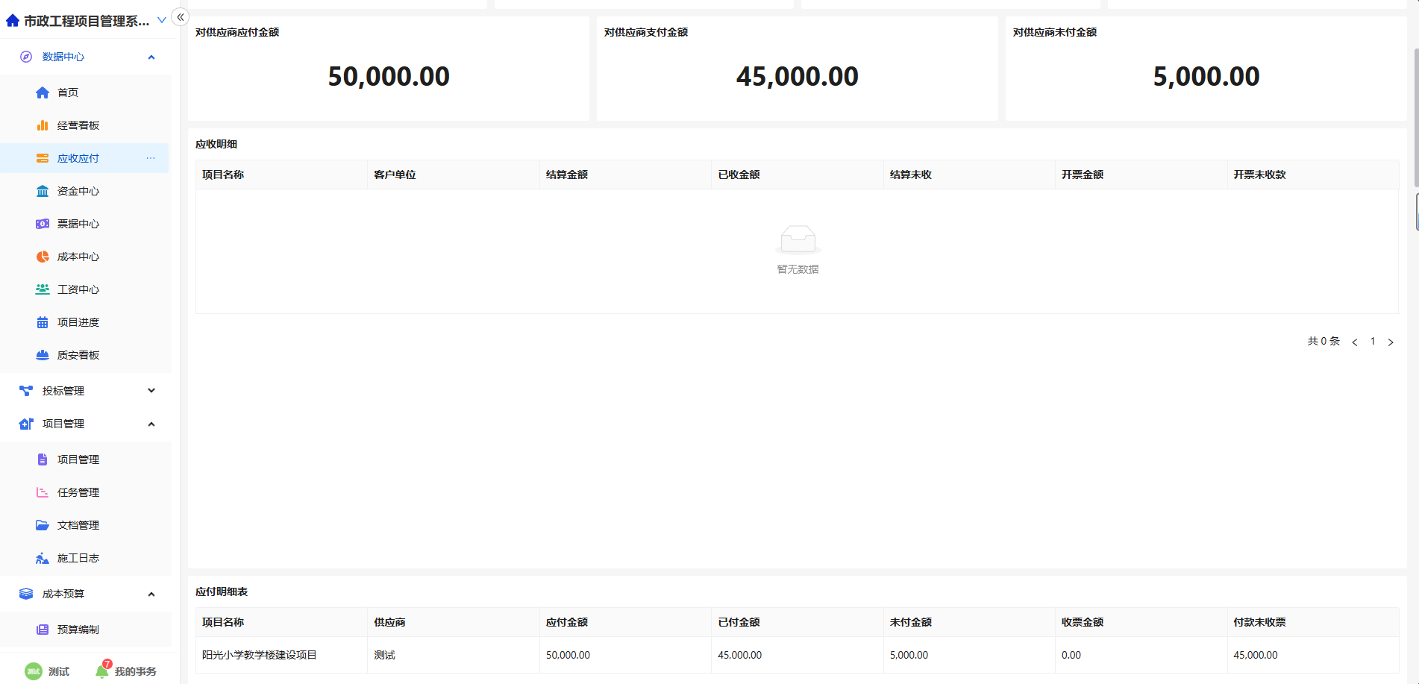
Task: Click the 质安看板 hard hat icon
Action: click(x=43, y=355)
